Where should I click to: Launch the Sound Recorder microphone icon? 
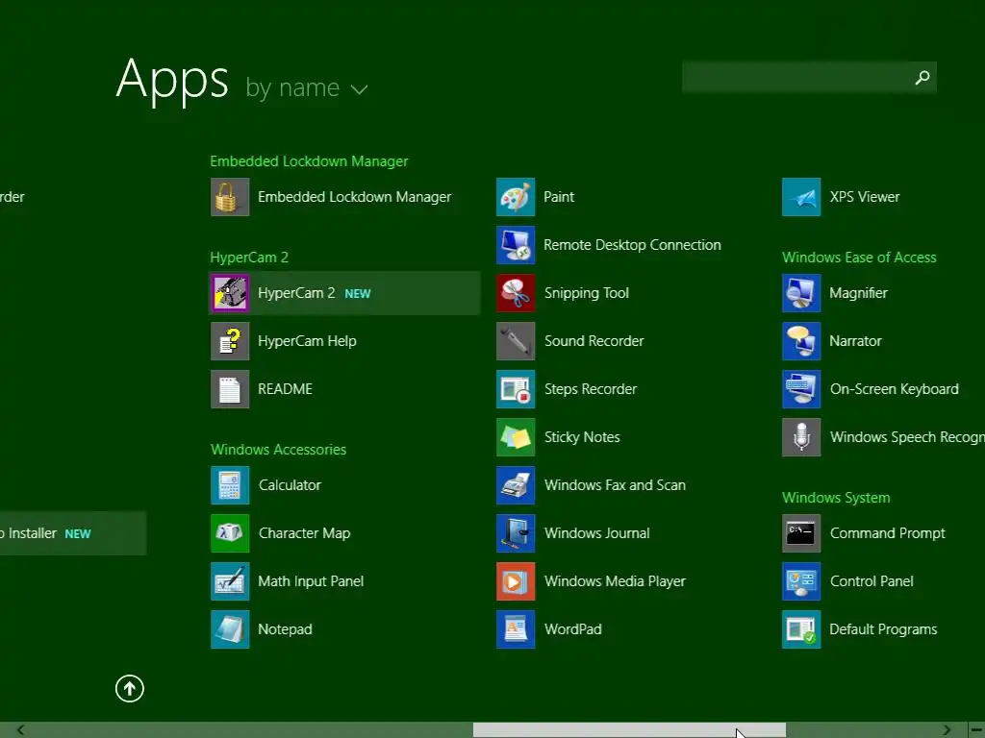click(516, 341)
